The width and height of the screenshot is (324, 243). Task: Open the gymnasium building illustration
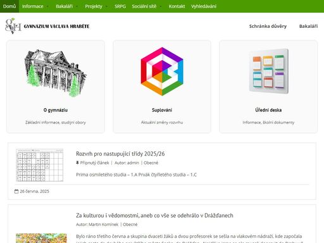(x=56, y=73)
